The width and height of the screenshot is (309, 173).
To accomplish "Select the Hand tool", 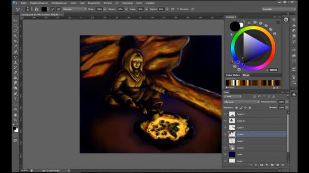I will 15,115.
